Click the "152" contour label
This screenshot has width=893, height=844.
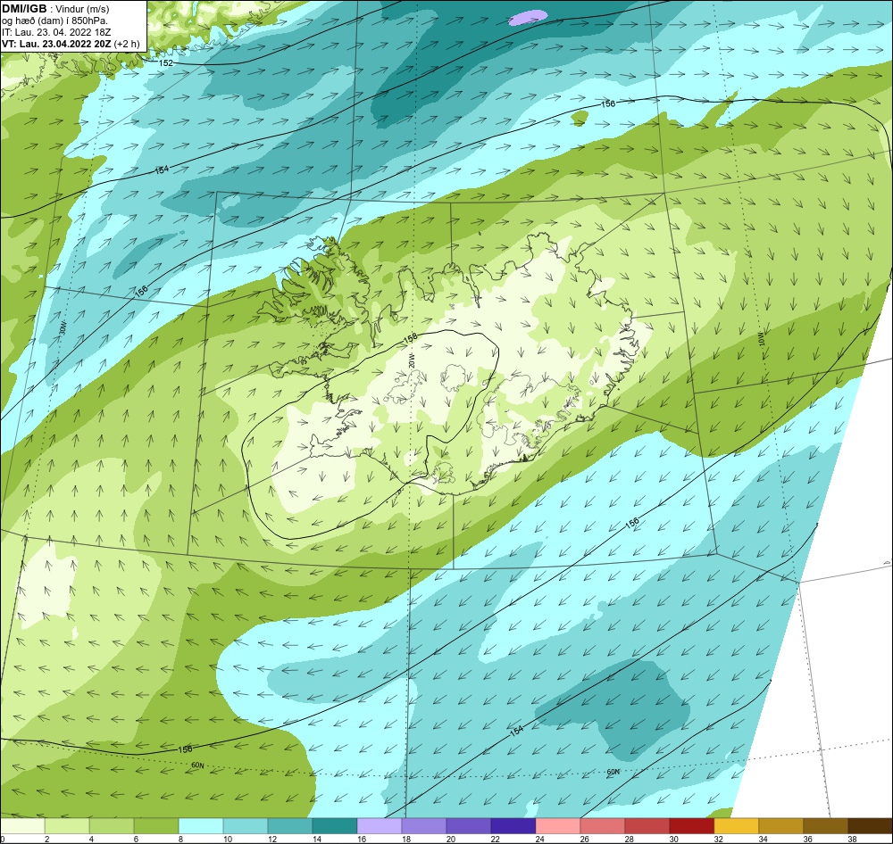(166, 63)
